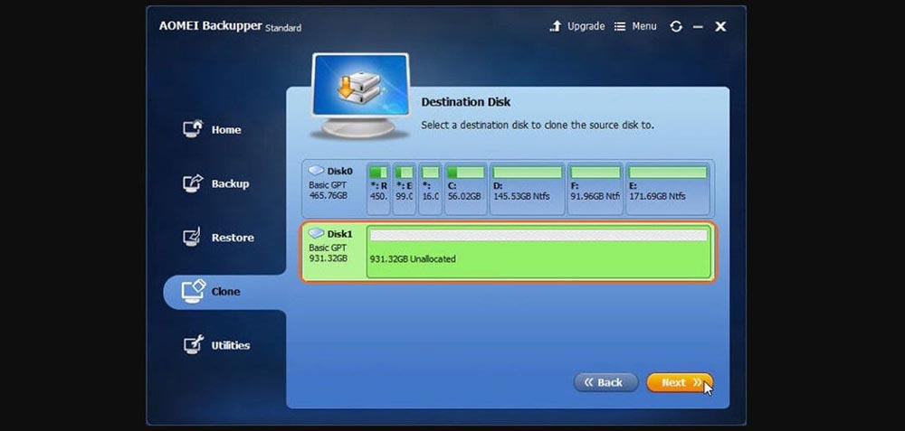Screen dimensions: 905x431
Task: Choose the F: 91.96GB partition
Action: click(595, 188)
